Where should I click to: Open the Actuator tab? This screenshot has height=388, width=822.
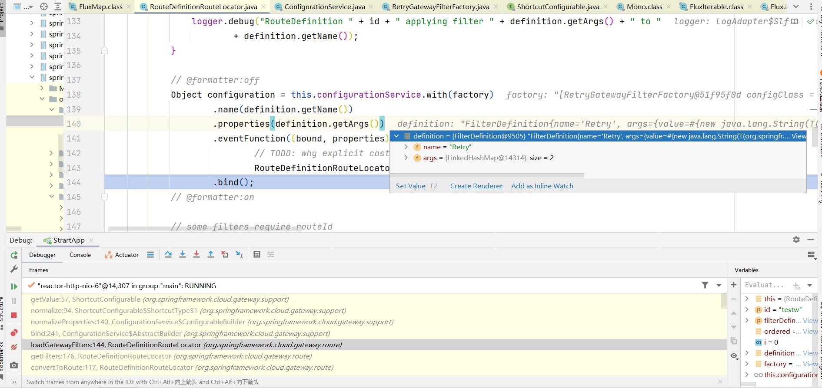coord(122,255)
